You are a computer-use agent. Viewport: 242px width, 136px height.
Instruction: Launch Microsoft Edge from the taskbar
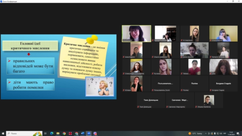coord(52,134)
